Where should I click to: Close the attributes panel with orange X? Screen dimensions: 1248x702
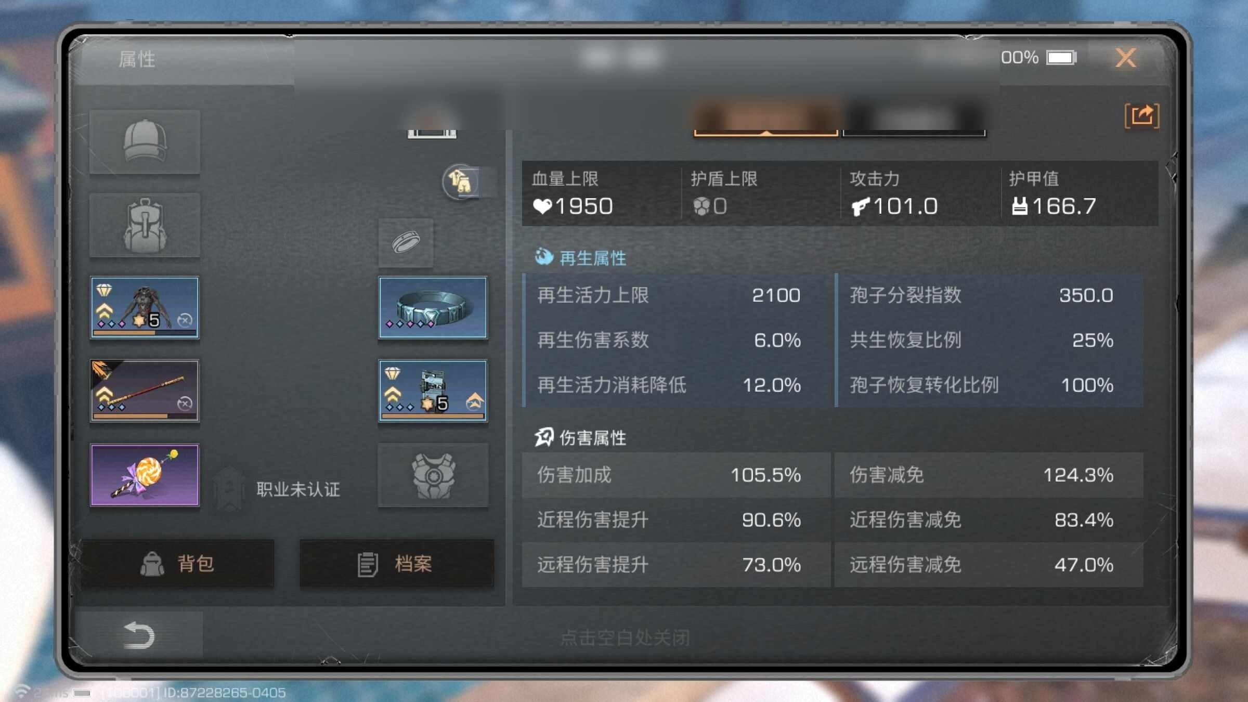(x=1126, y=58)
